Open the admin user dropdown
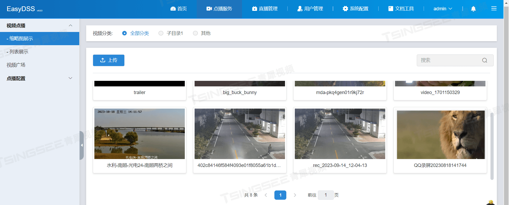 [x=442, y=9]
